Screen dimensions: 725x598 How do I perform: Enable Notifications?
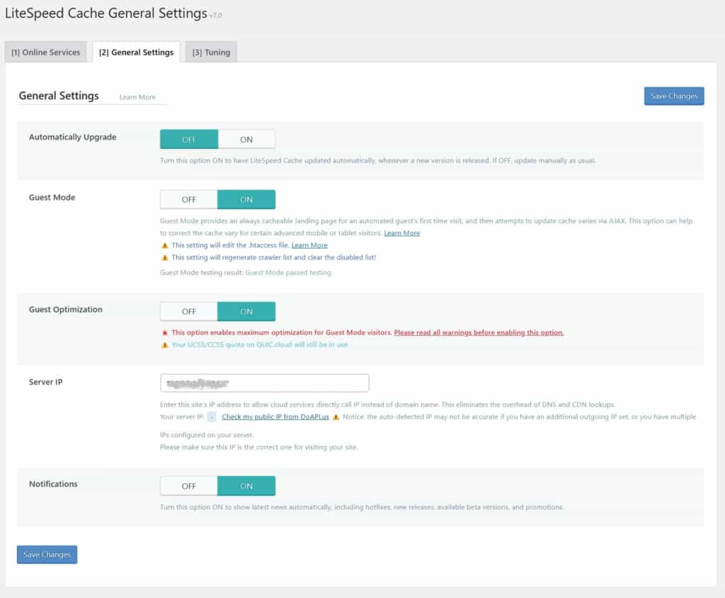click(x=246, y=485)
